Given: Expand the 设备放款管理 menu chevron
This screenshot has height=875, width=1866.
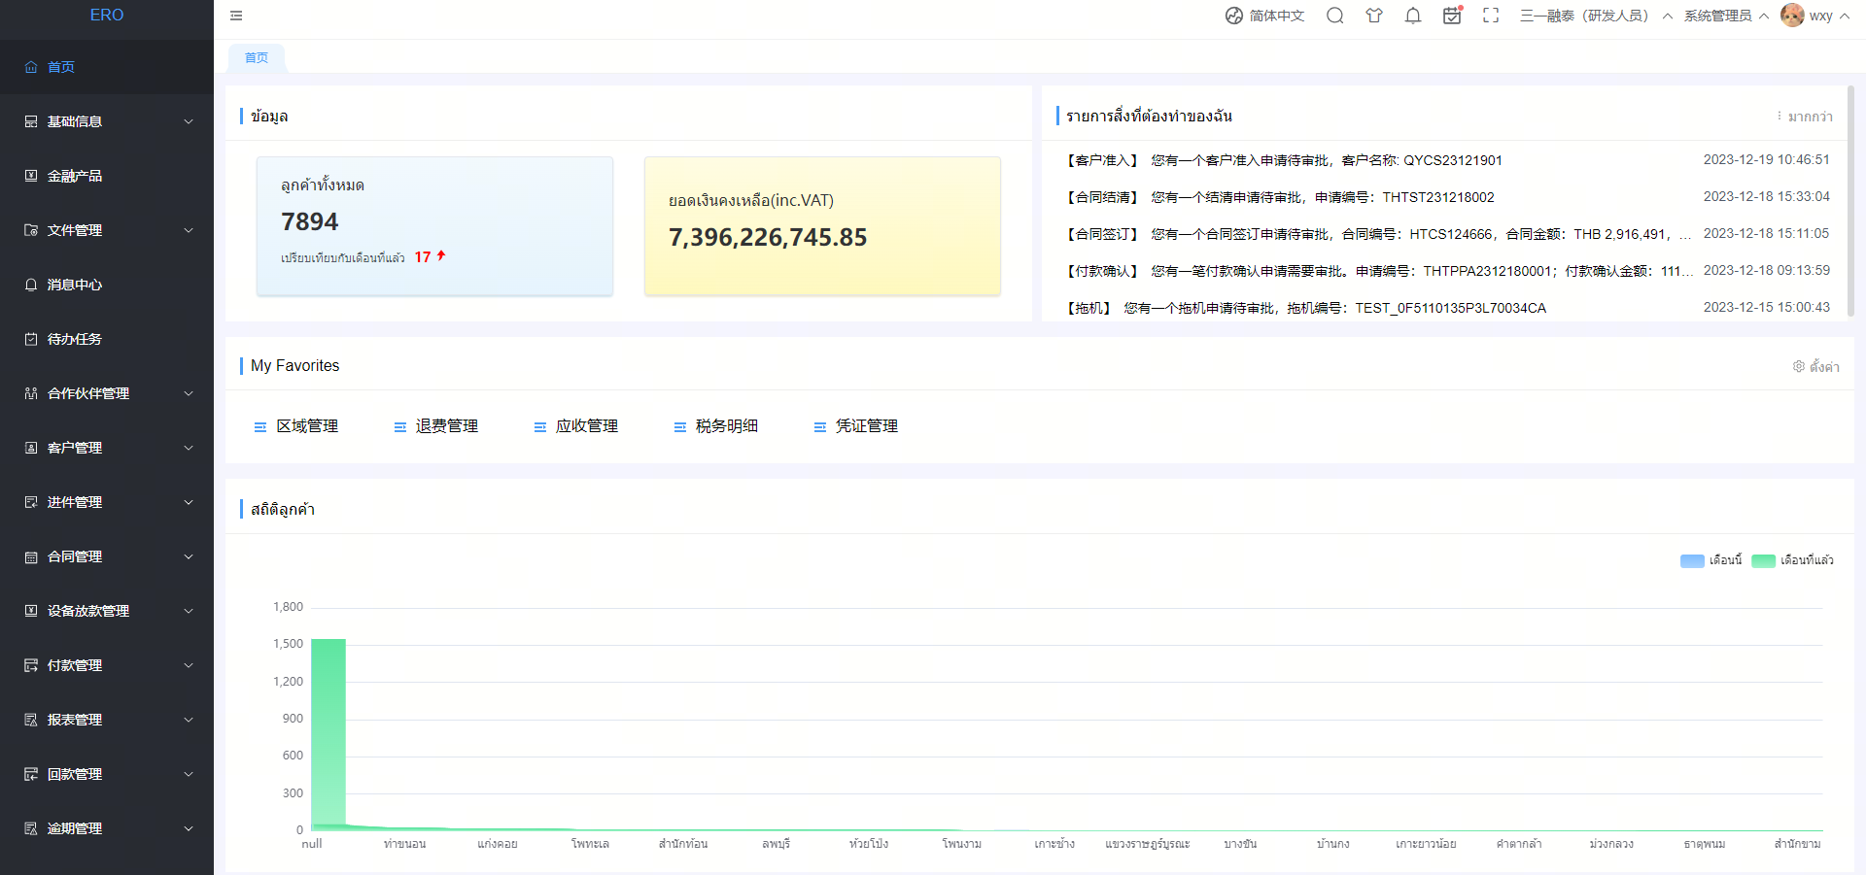Looking at the screenshot, I should [x=189, y=611].
